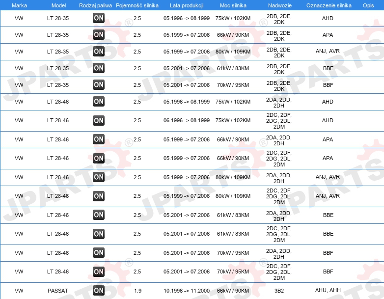This screenshot has width=384, height=299.
Task: Click ON icon in LT 28-46 BBE 2DA row
Action: pos(99,215)
